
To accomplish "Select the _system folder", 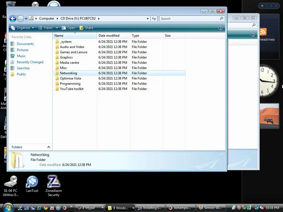I will (x=65, y=42).
